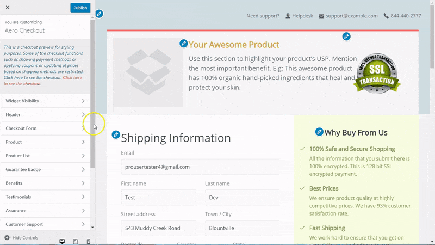Click Hide Controls text button
Screen dimensions: 435x245
coord(25,238)
